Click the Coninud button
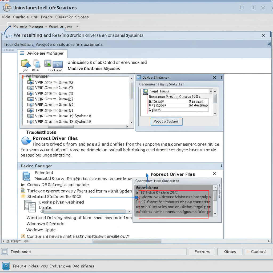Viewport: 273px width, 273px height. pyautogui.click(x=258, y=252)
